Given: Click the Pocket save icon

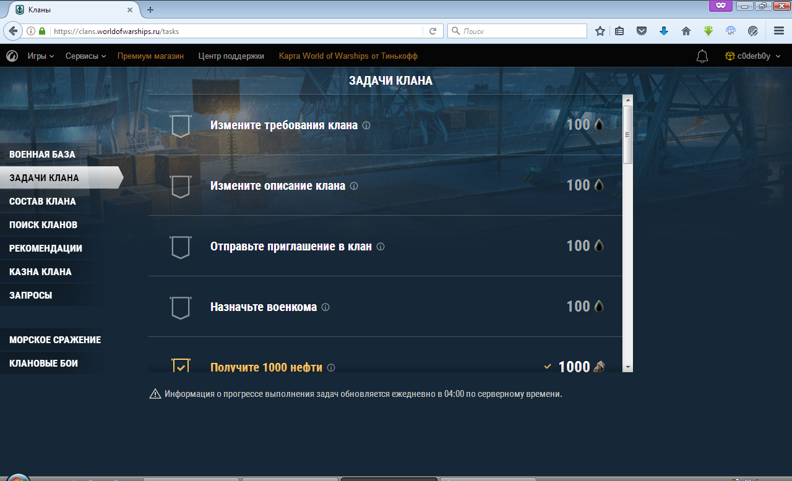Looking at the screenshot, I should pyautogui.click(x=642, y=31).
